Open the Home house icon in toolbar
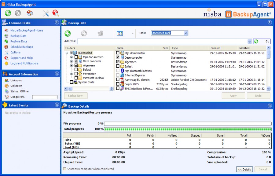The width and height of the screenshot is (275, 176). (x=30, y=13)
